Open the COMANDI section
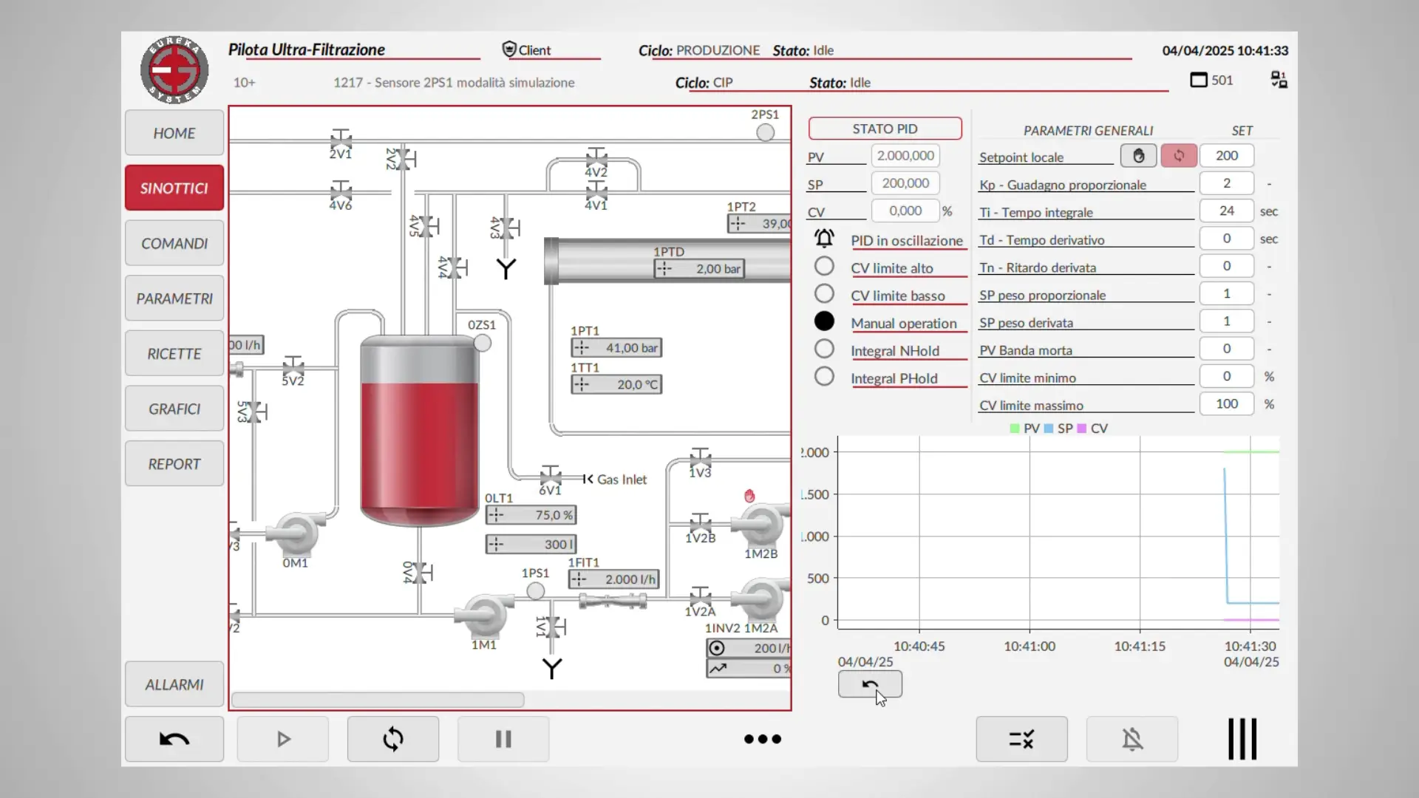1419x798 pixels. pos(174,243)
